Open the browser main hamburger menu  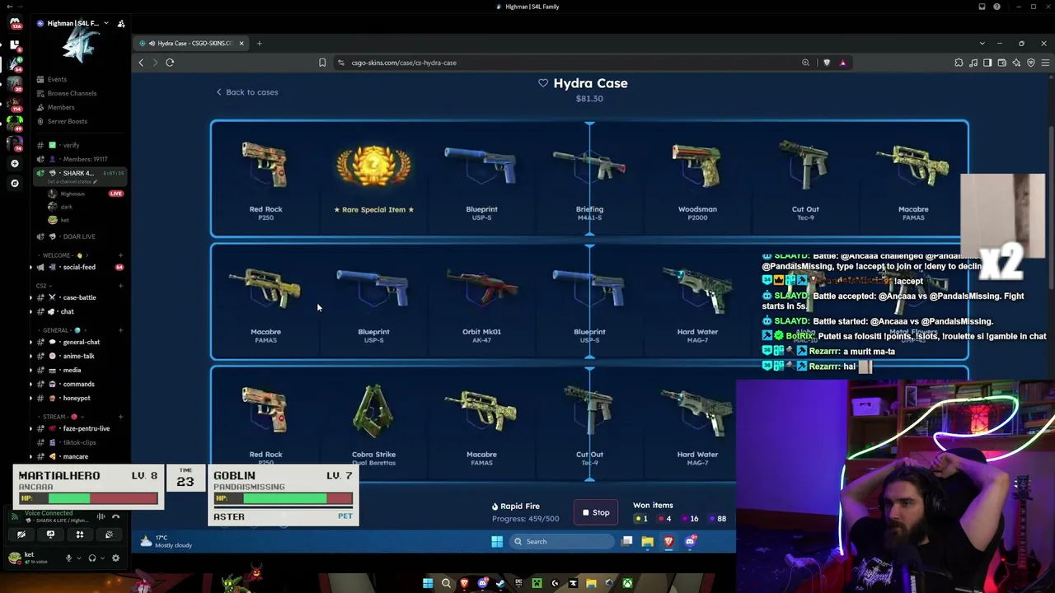(1045, 63)
